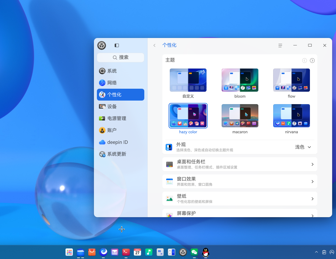Open the App Store in taskbar

tap(92, 252)
